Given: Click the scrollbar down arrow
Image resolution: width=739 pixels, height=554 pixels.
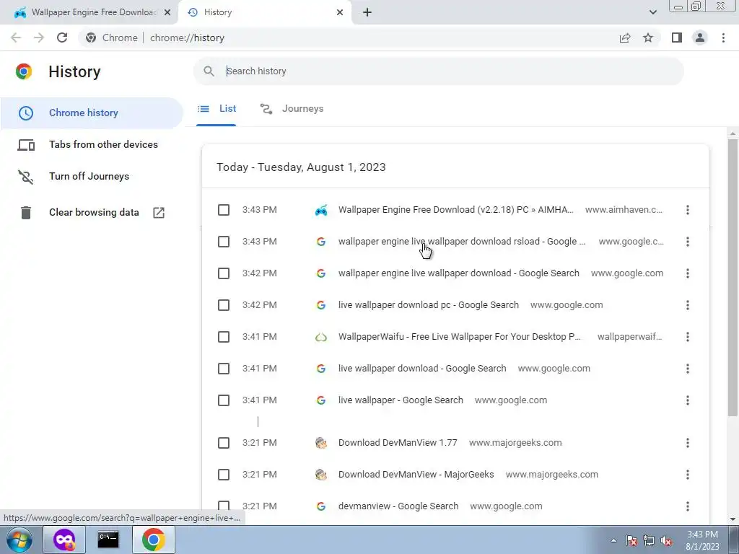Looking at the screenshot, I should 733,519.
